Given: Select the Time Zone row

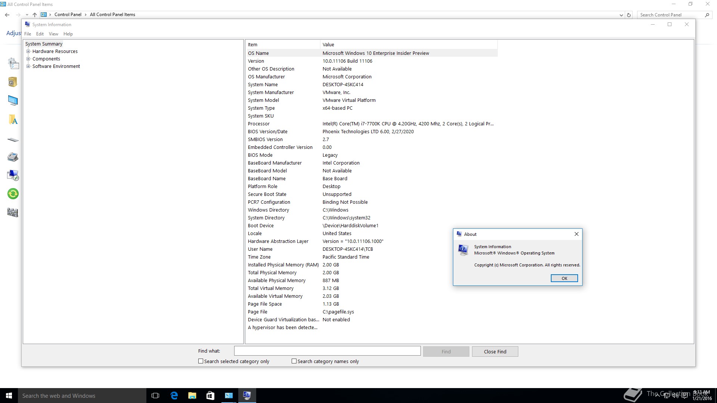Looking at the screenshot, I should pyautogui.click(x=372, y=257).
